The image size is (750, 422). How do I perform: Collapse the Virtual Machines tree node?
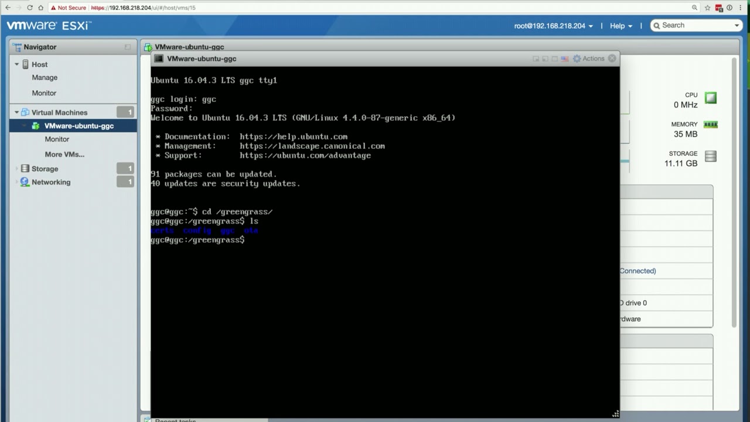(x=16, y=113)
